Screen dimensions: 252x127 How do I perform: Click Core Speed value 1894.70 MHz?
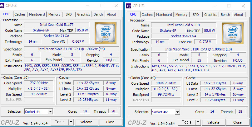pos(166,83)
